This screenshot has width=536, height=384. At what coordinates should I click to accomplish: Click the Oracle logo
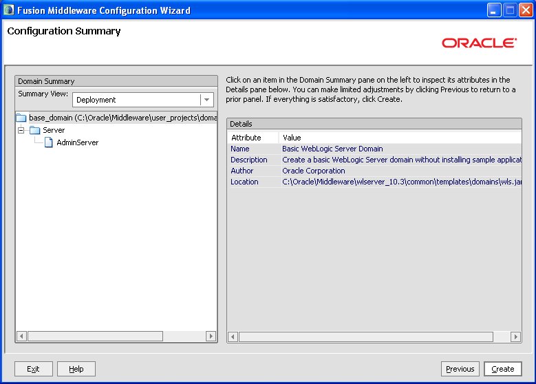479,43
